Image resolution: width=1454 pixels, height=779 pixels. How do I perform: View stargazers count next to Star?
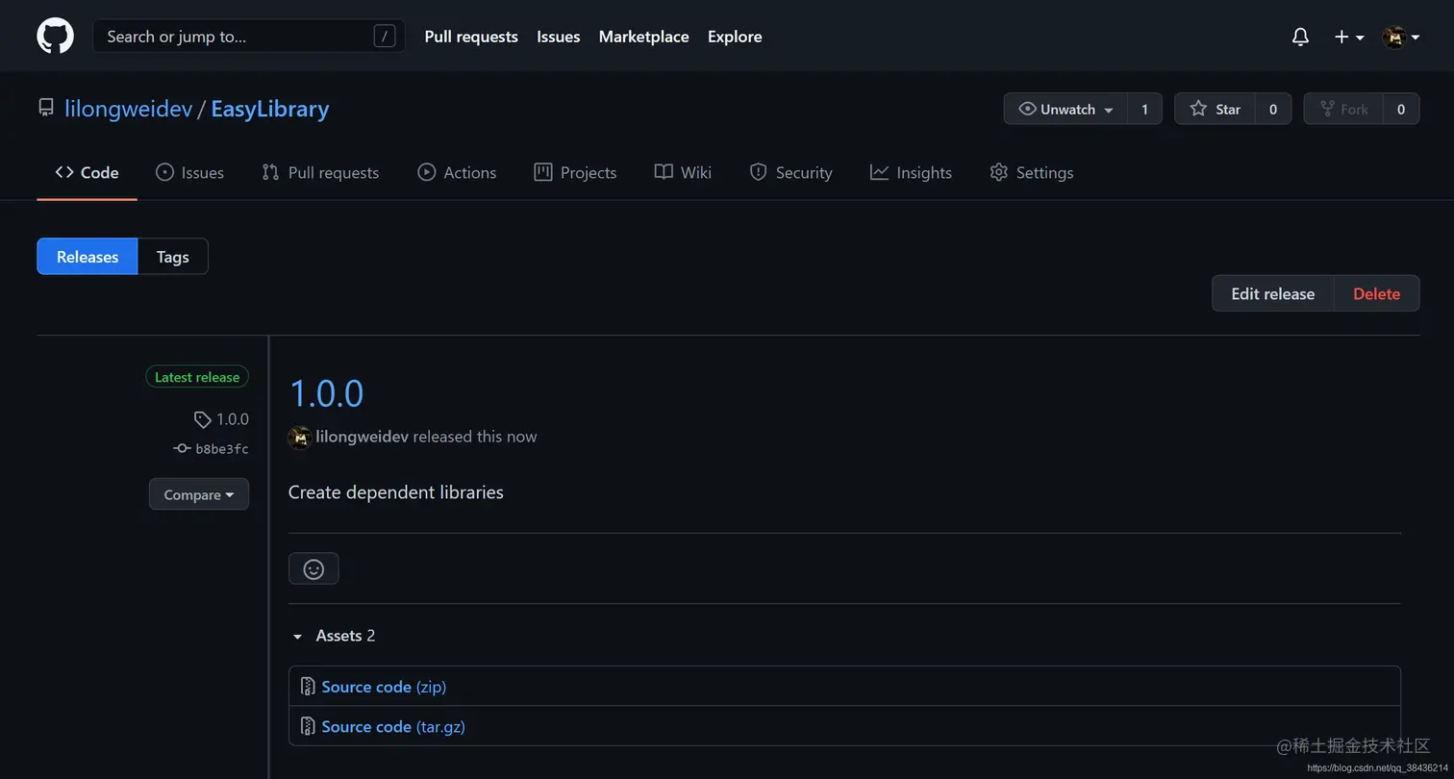(1273, 109)
